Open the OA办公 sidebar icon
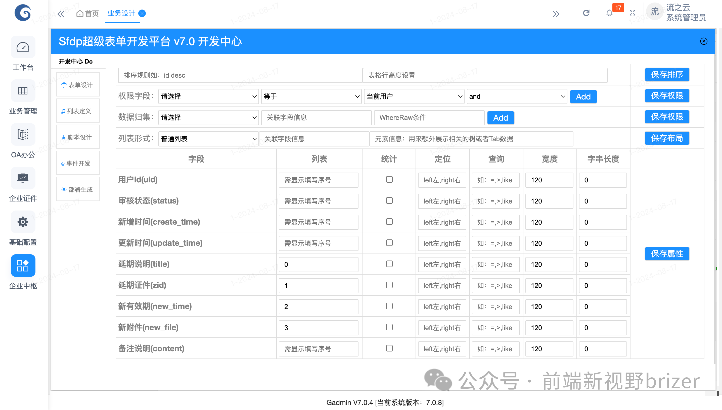Image resolution: width=722 pixels, height=410 pixels. click(23, 135)
